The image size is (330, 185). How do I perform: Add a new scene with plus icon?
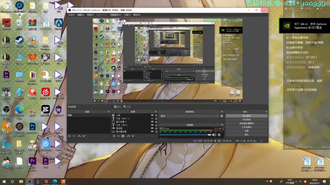click(69, 136)
